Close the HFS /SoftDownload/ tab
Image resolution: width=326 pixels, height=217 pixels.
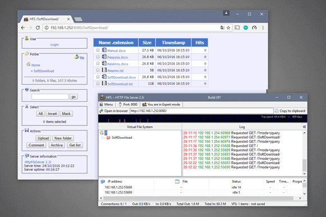click(x=69, y=19)
